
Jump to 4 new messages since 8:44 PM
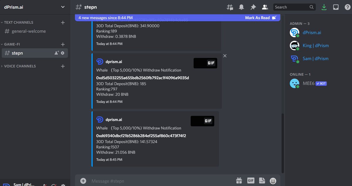(x=106, y=18)
